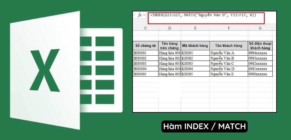
Task: Select cell 'Nguyễn Văn D'
Action: [229, 69]
